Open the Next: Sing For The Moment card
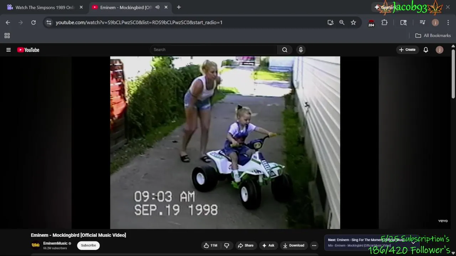 [372, 242]
